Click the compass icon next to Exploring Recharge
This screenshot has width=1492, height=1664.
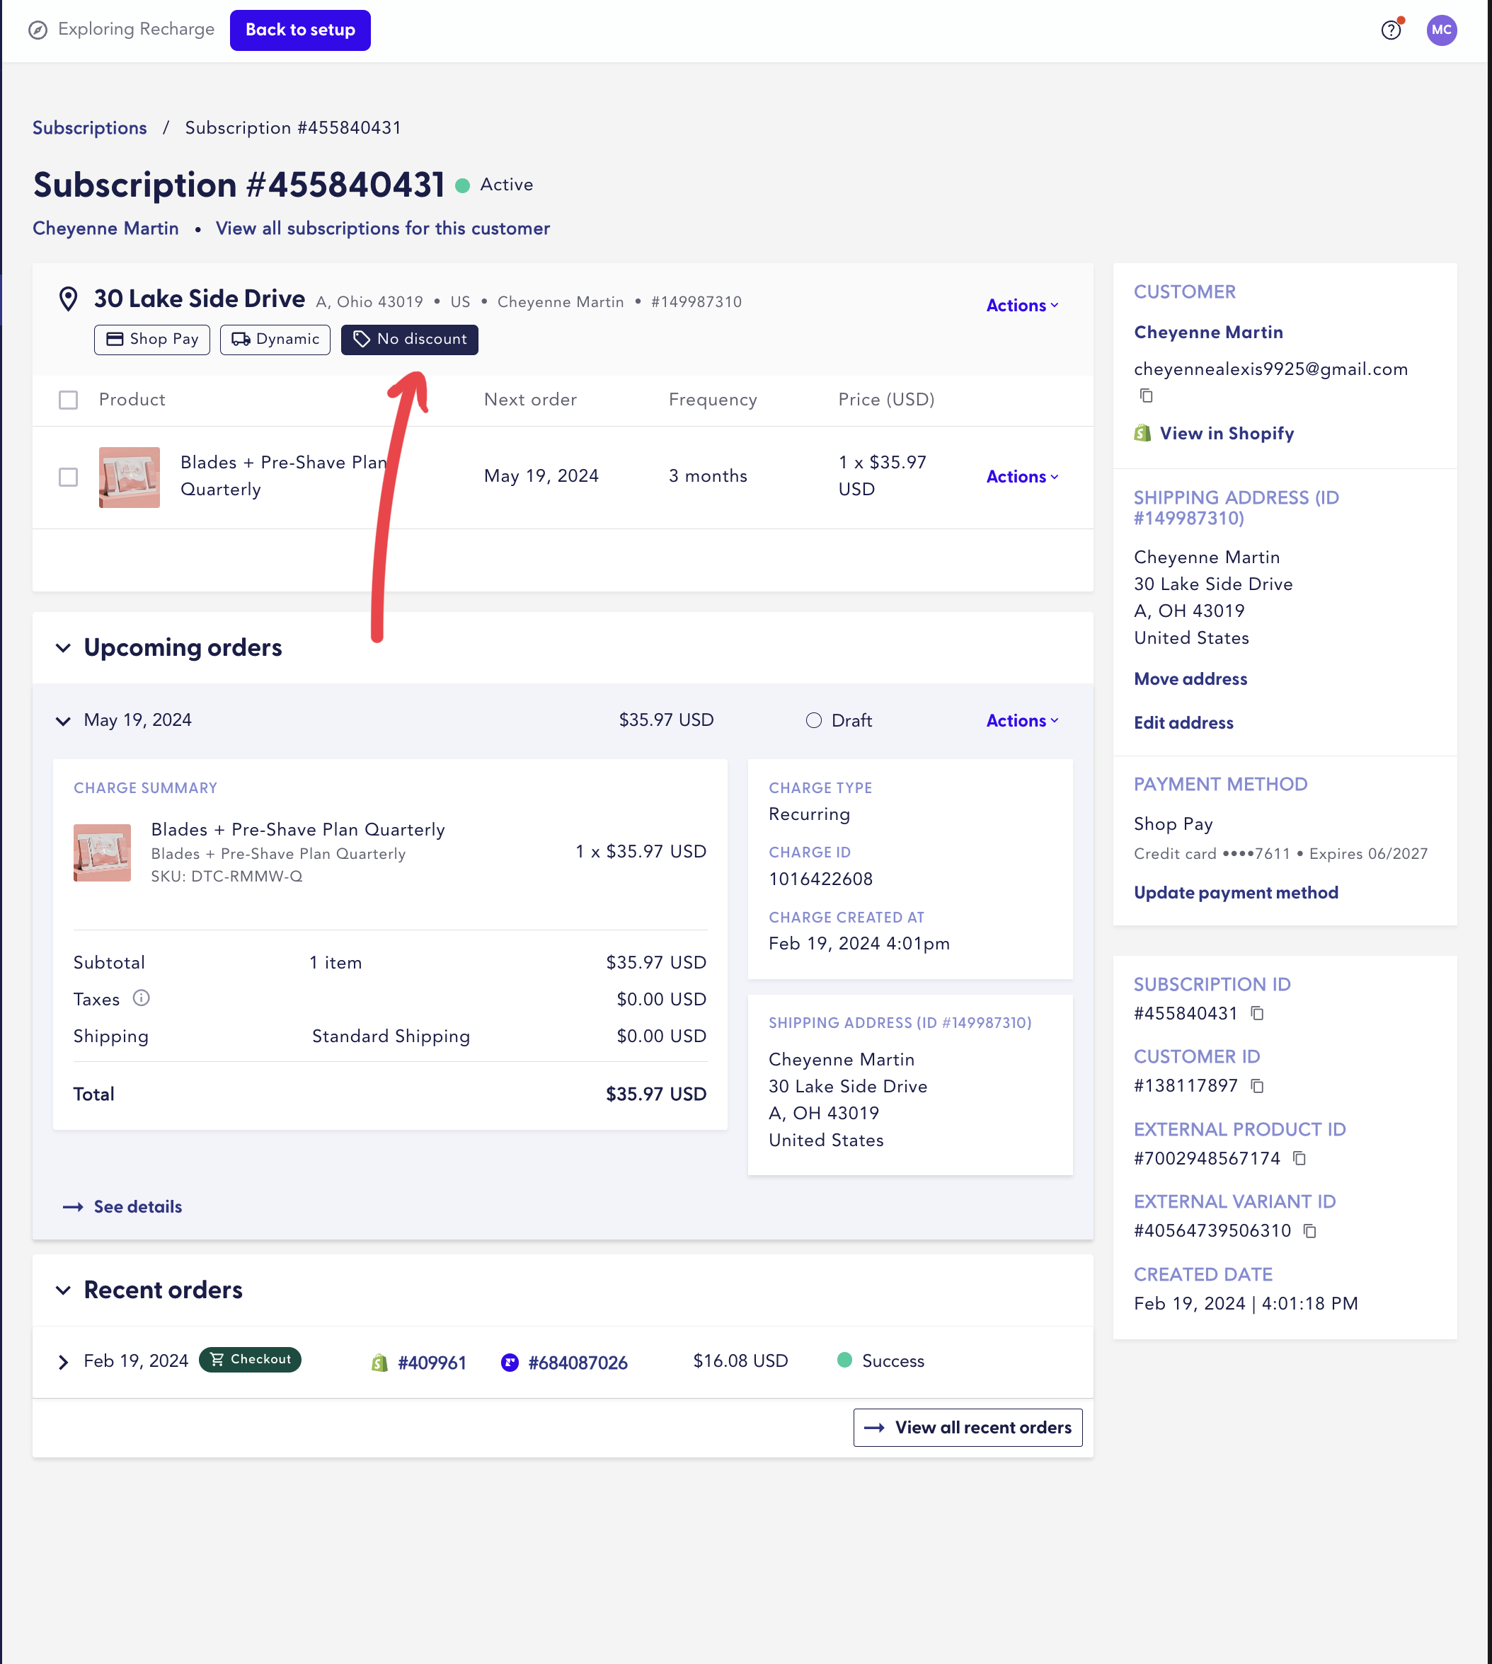pyautogui.click(x=38, y=29)
